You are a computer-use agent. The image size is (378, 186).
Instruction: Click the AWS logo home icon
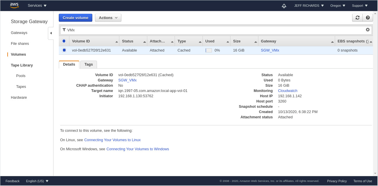(14, 5)
